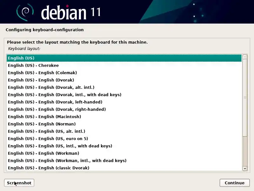Viewport: 254px width, 191px height.
Task: Click the scrollbar down arrow
Action: [245, 169]
